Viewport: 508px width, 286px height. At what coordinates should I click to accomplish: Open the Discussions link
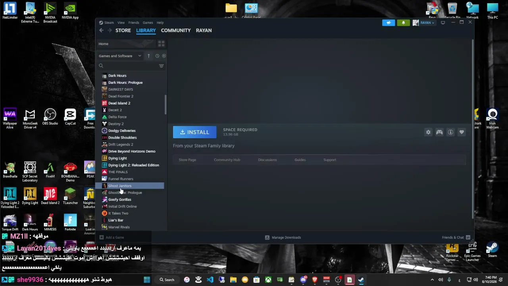tap(267, 160)
